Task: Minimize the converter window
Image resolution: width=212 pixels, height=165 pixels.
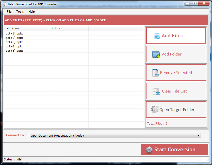Action: [x=188, y=3]
